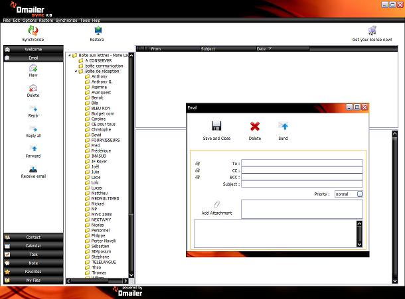Open address book icon next to BCC field
Image resolution: width=405 pixels, height=299 pixels.
tap(198, 177)
